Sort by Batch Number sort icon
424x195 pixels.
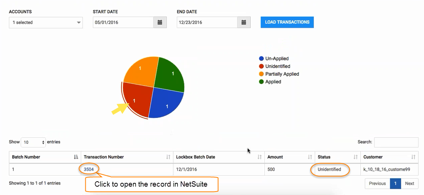[76, 157]
